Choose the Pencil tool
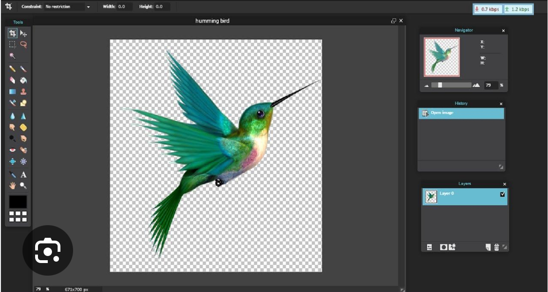The height and width of the screenshot is (292, 548). (x=13, y=69)
